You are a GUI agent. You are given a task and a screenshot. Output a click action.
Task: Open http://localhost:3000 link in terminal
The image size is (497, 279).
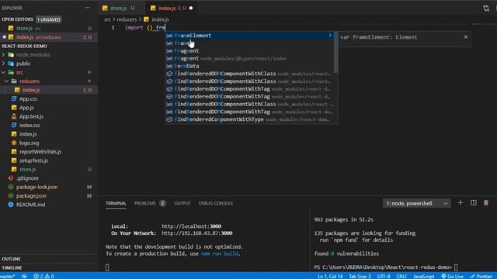192,226
